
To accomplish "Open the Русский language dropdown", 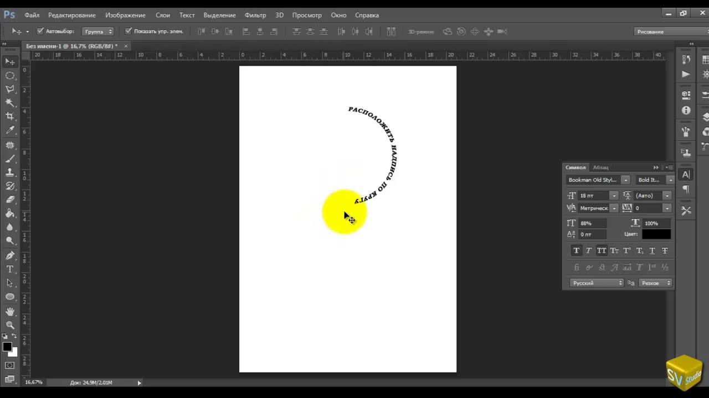I will 597,283.
